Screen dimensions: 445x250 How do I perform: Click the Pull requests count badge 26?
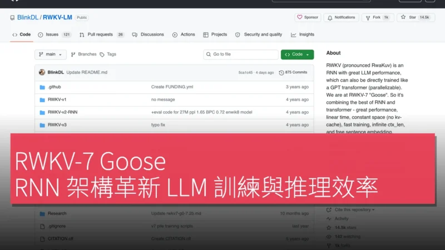(x=120, y=34)
